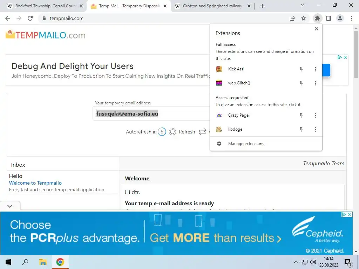Close the Rockford Township tab
This screenshot has width=359, height=269.
81,6
